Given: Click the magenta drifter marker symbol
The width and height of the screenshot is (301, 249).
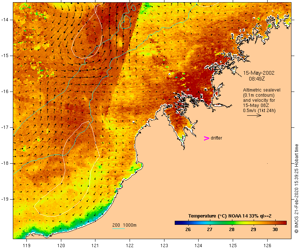Looking at the screenshot, I should click(206, 138).
